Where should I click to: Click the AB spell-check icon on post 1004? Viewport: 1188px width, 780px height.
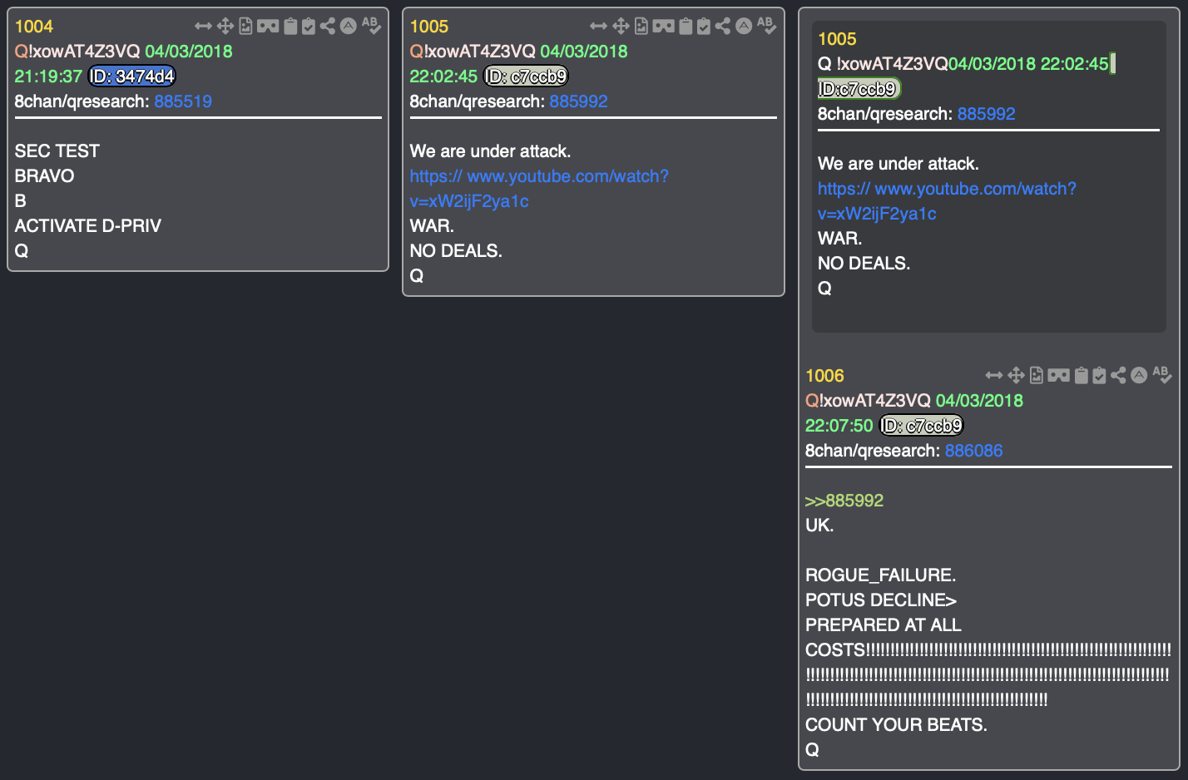pos(371,27)
